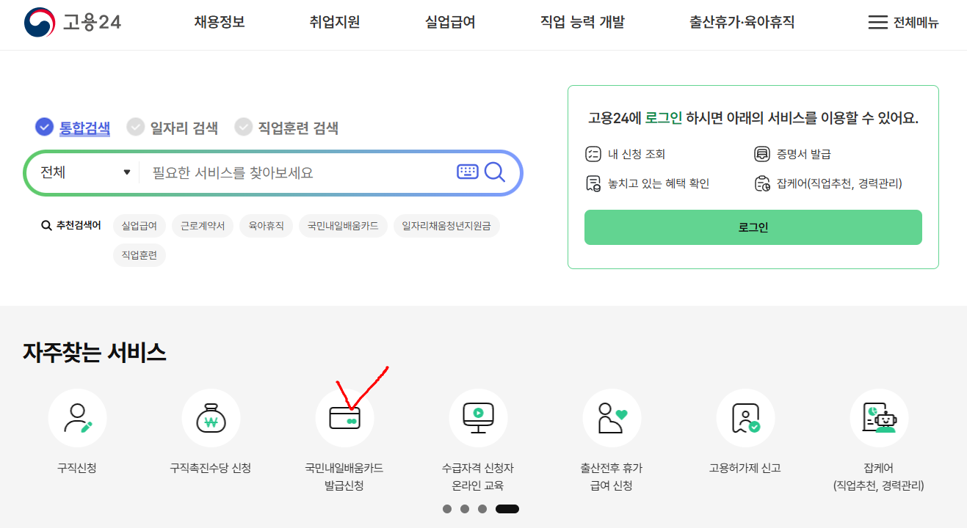
Task: Click the 놓치고 있는 혜택 확인 text
Action: [x=659, y=183]
